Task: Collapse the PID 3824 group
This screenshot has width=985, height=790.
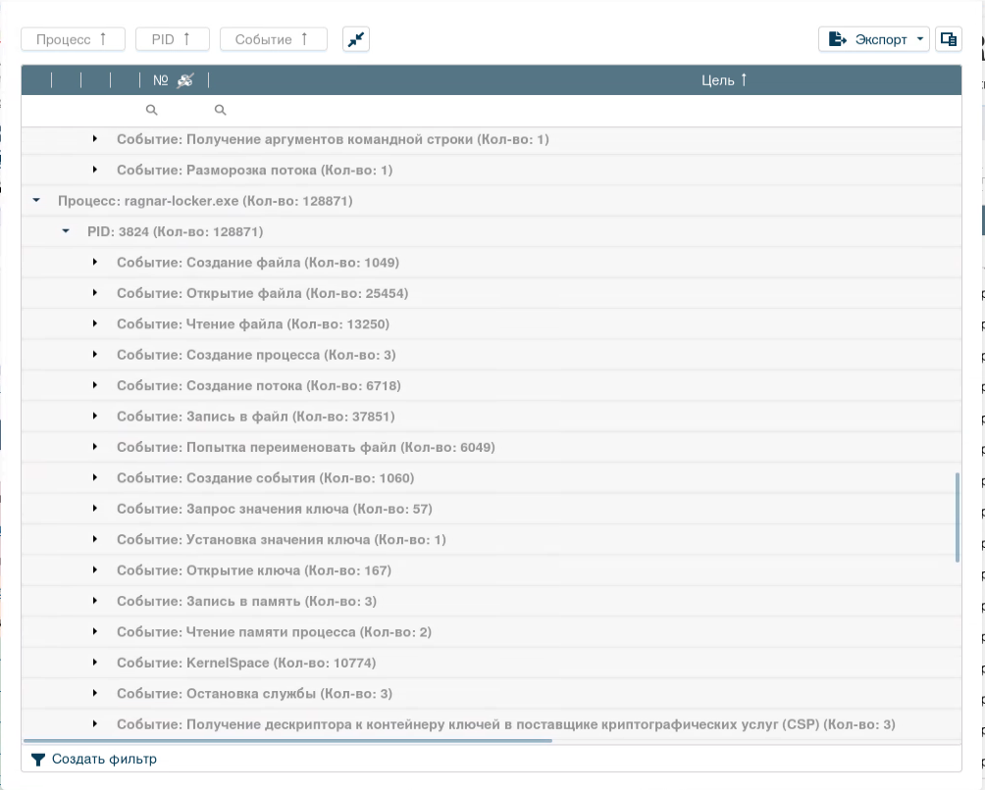Action: tap(66, 231)
